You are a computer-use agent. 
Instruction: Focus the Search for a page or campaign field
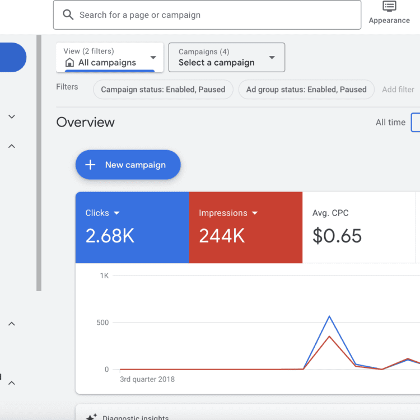207,15
